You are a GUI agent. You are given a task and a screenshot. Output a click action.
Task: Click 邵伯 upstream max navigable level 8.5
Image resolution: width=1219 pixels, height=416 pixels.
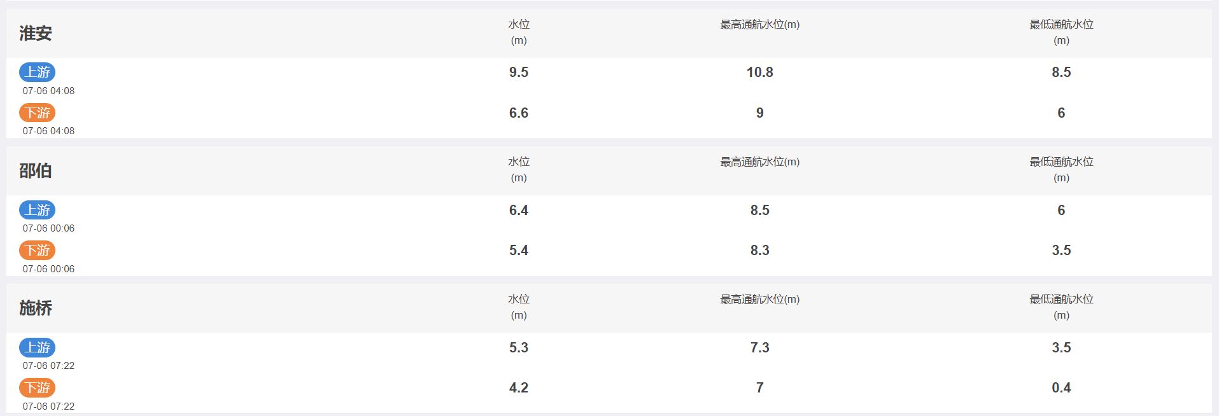(760, 211)
